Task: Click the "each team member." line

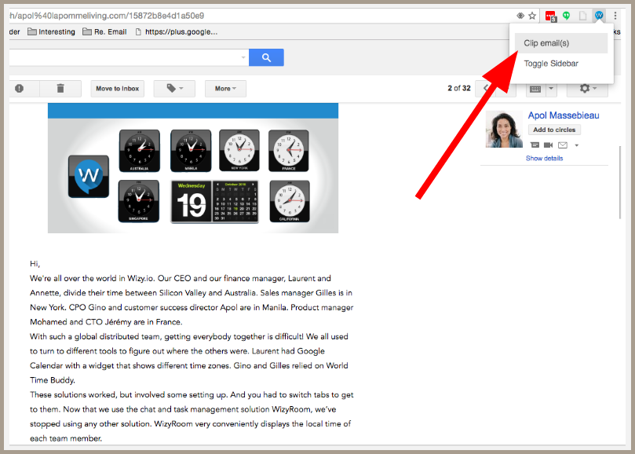Action: (x=66, y=438)
